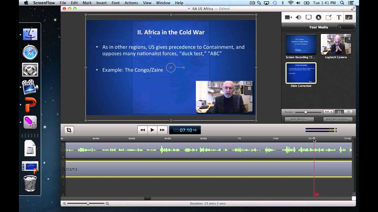
Task: Open the Actions menu
Action: 131,3
